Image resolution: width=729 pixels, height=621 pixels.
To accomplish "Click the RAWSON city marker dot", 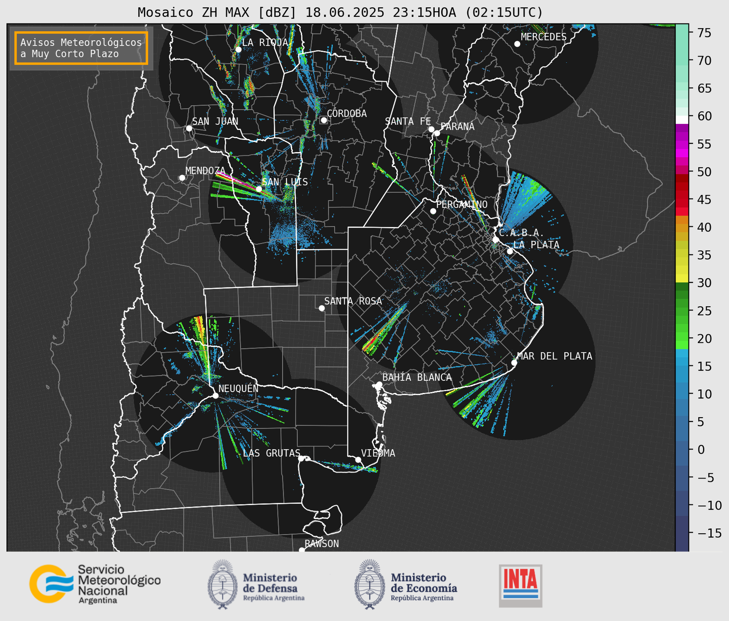I will (x=302, y=550).
